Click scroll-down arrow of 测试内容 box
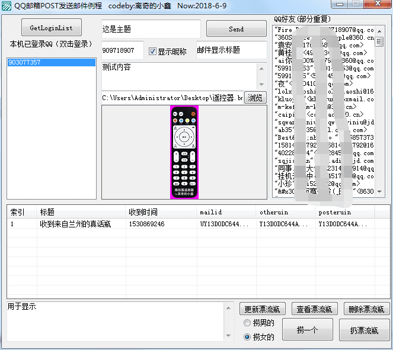393x350 pixels. click(261, 84)
